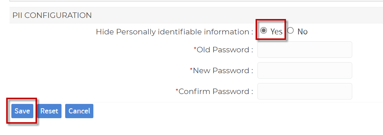The width and height of the screenshot is (383, 135).
Task: Click the gray PII CONFIGURATION header bar
Action: tap(196, 15)
